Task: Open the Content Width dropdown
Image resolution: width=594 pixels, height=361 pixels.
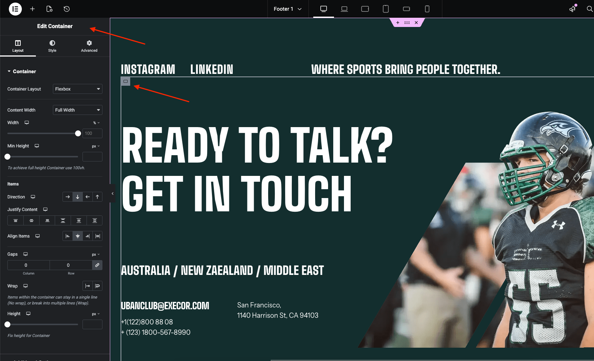Action: [x=77, y=110]
